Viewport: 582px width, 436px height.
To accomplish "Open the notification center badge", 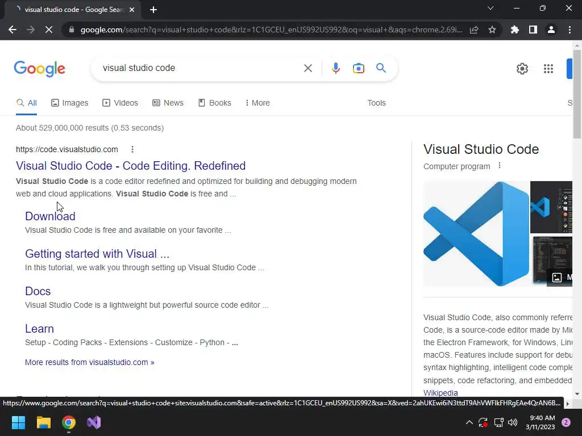I will click(x=566, y=422).
